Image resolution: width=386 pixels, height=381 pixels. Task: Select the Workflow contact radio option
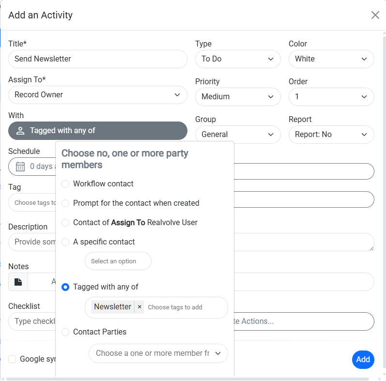[65, 184]
